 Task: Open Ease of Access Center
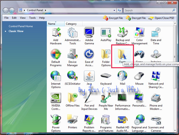tap(89, 58)
